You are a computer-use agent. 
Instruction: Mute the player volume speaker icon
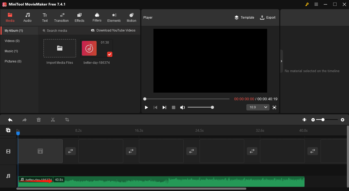pyautogui.click(x=182, y=107)
